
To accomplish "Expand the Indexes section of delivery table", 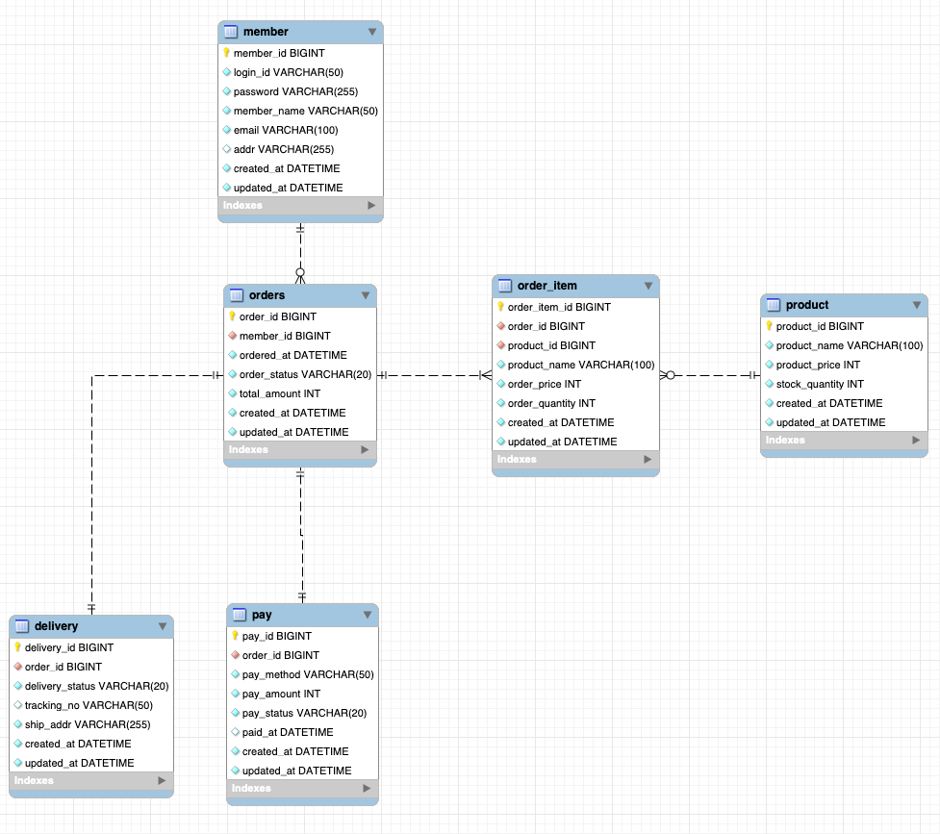I will 162,781.
